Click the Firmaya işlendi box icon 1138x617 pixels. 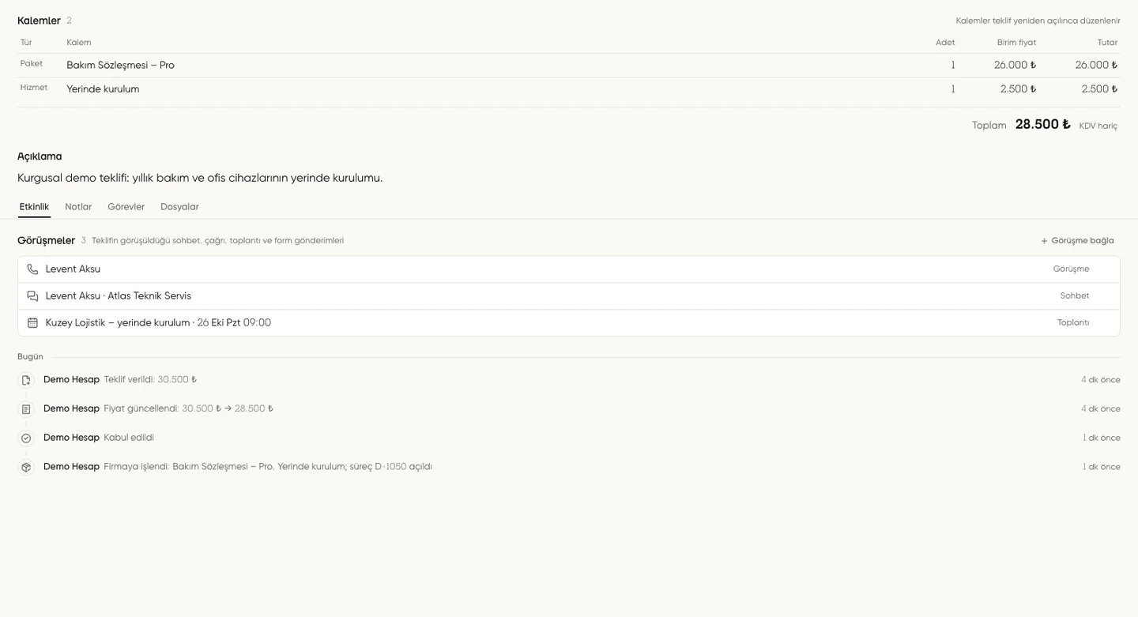(26, 468)
